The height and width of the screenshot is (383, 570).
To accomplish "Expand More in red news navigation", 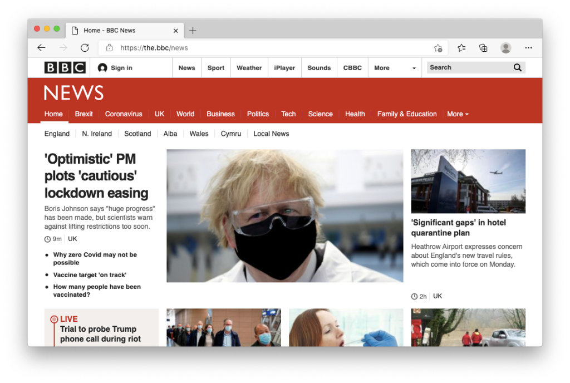I will (x=458, y=114).
